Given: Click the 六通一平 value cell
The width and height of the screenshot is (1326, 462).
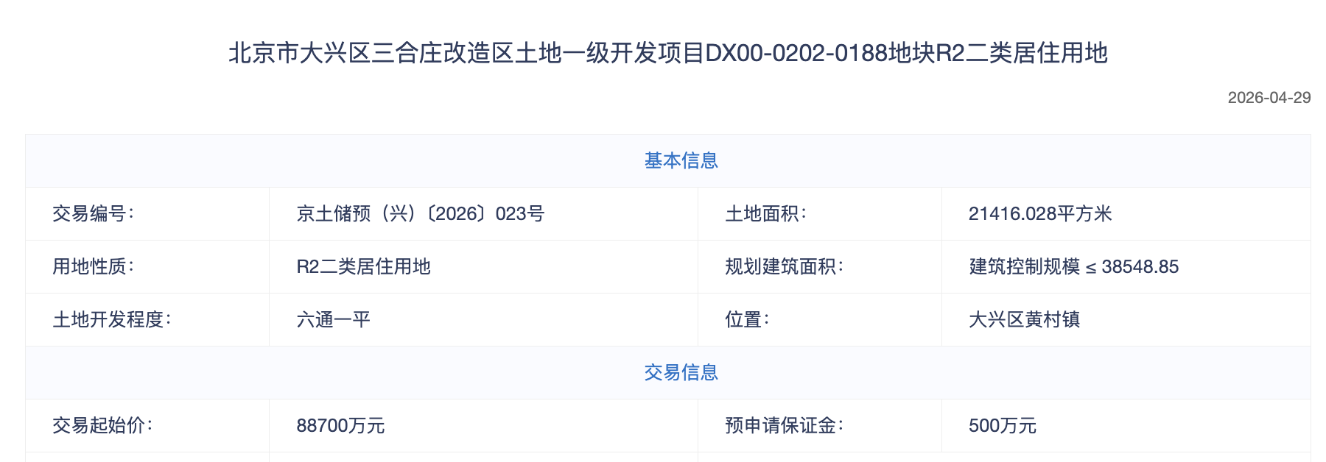Looking at the screenshot, I should pos(333,320).
